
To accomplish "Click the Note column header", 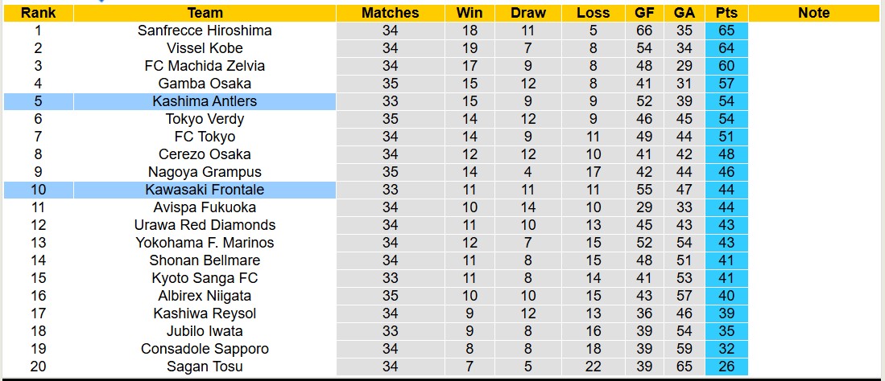I will coord(813,13).
